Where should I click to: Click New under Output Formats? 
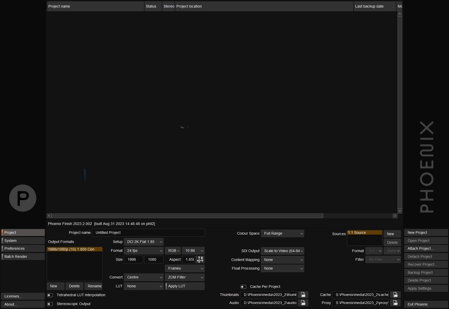click(x=56, y=286)
